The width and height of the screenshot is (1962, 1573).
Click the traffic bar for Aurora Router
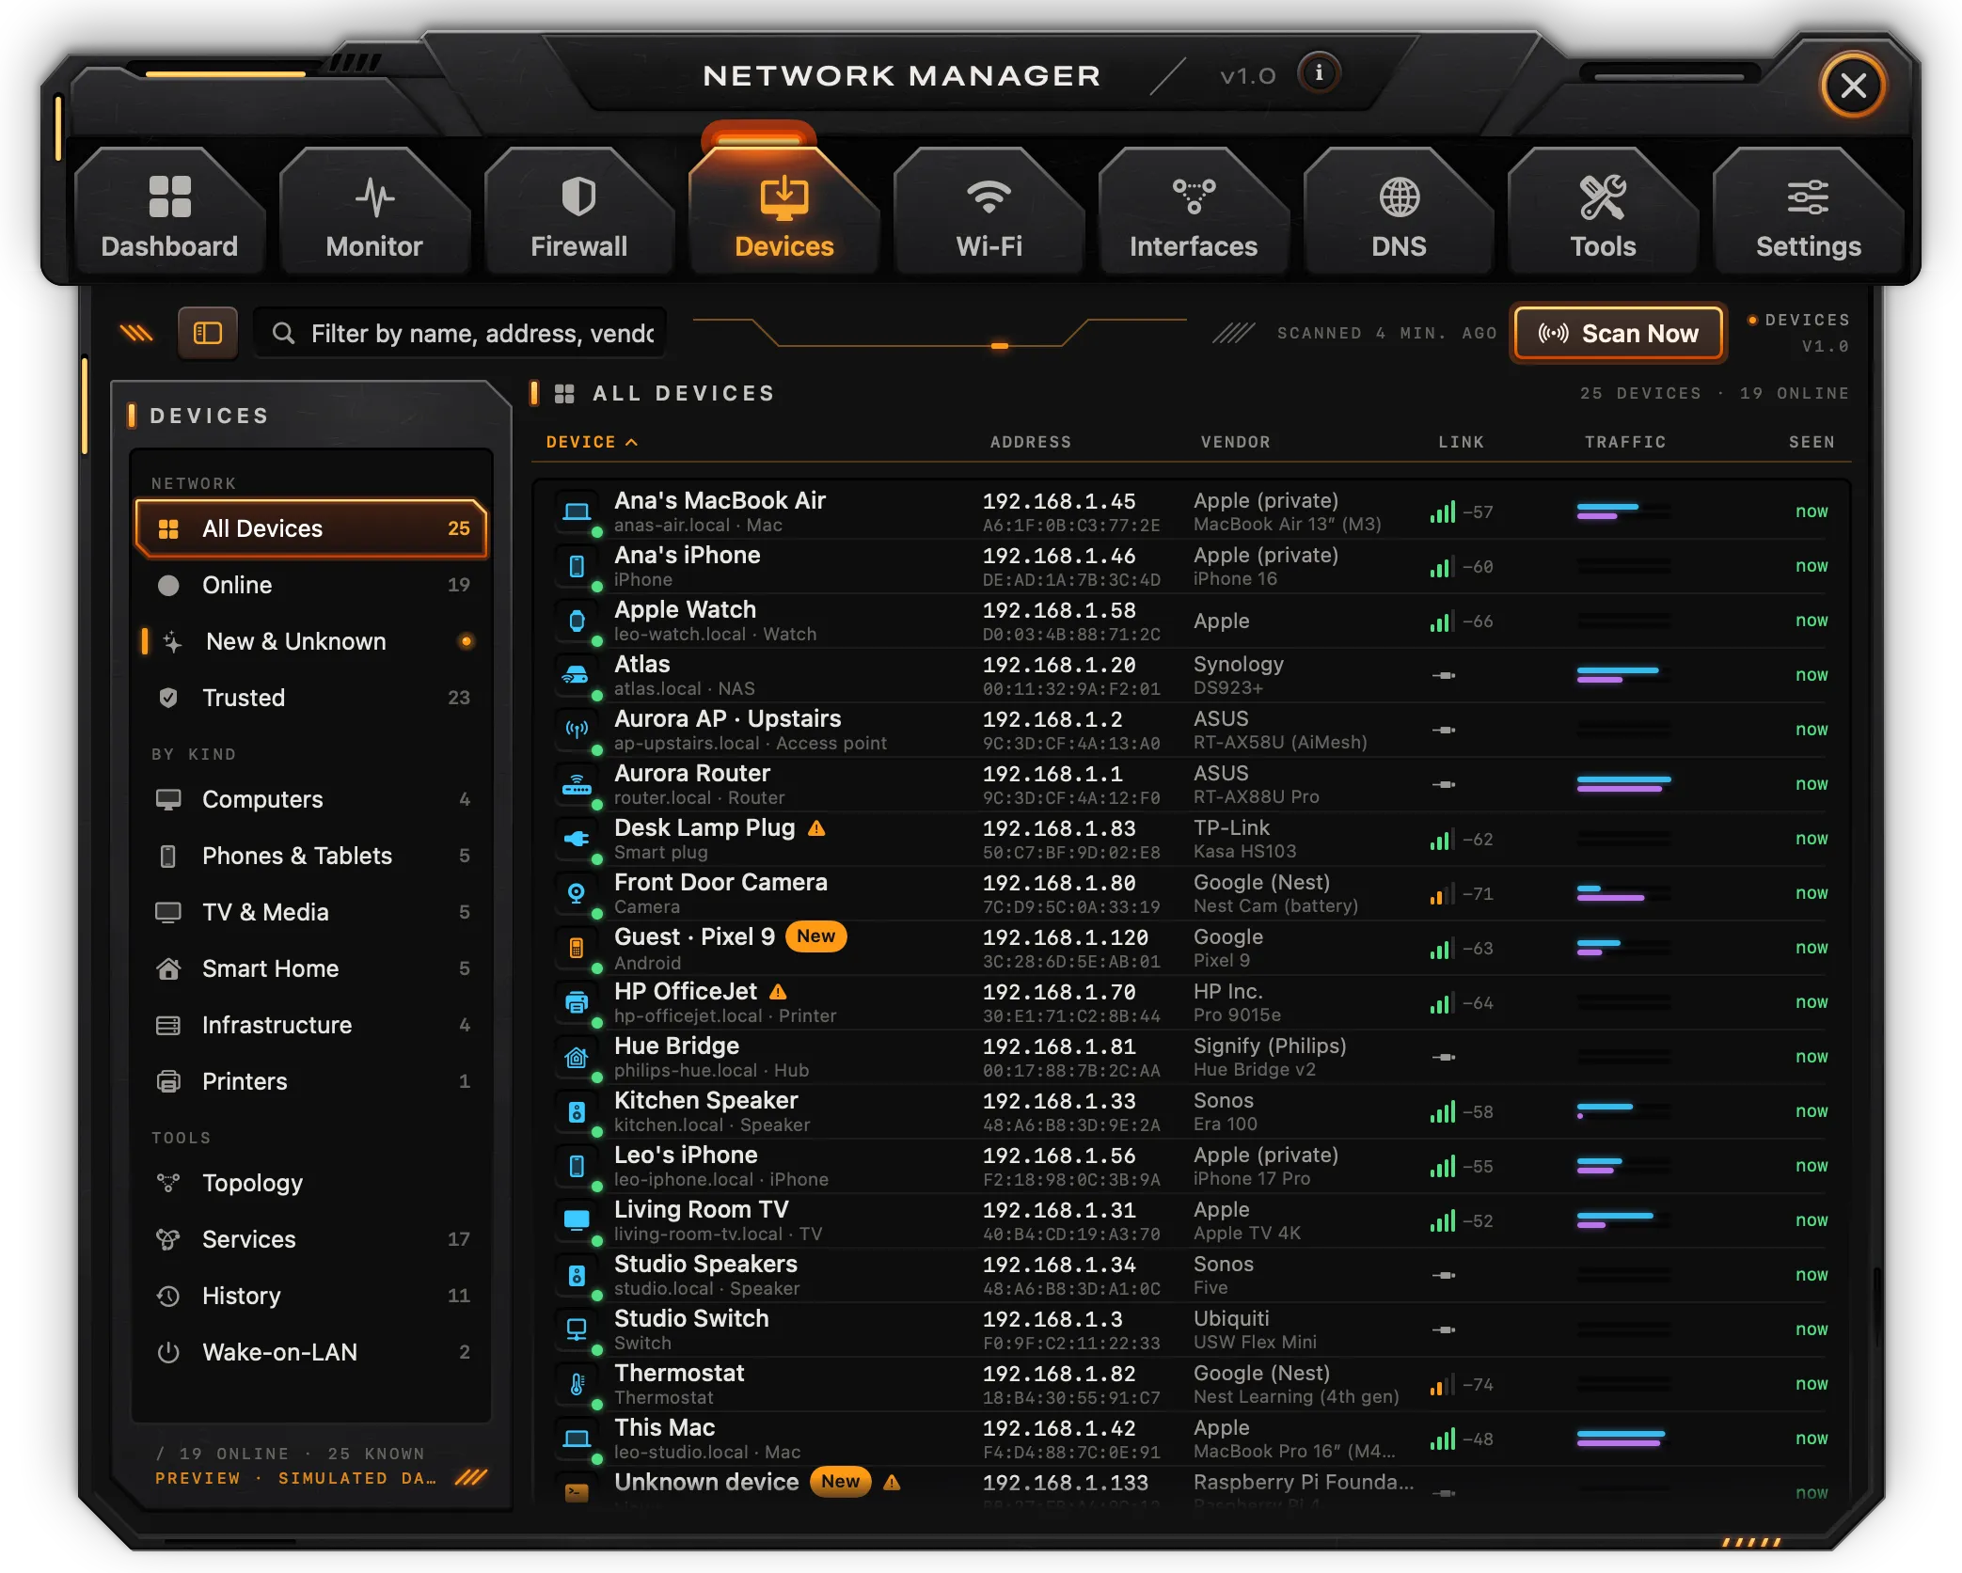(x=1624, y=784)
